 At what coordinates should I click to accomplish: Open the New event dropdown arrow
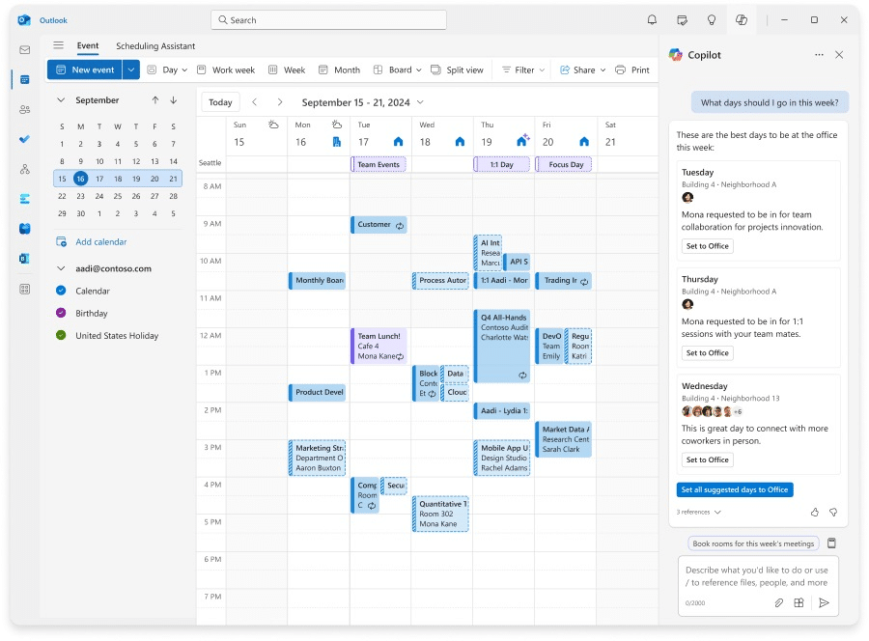[x=130, y=70]
